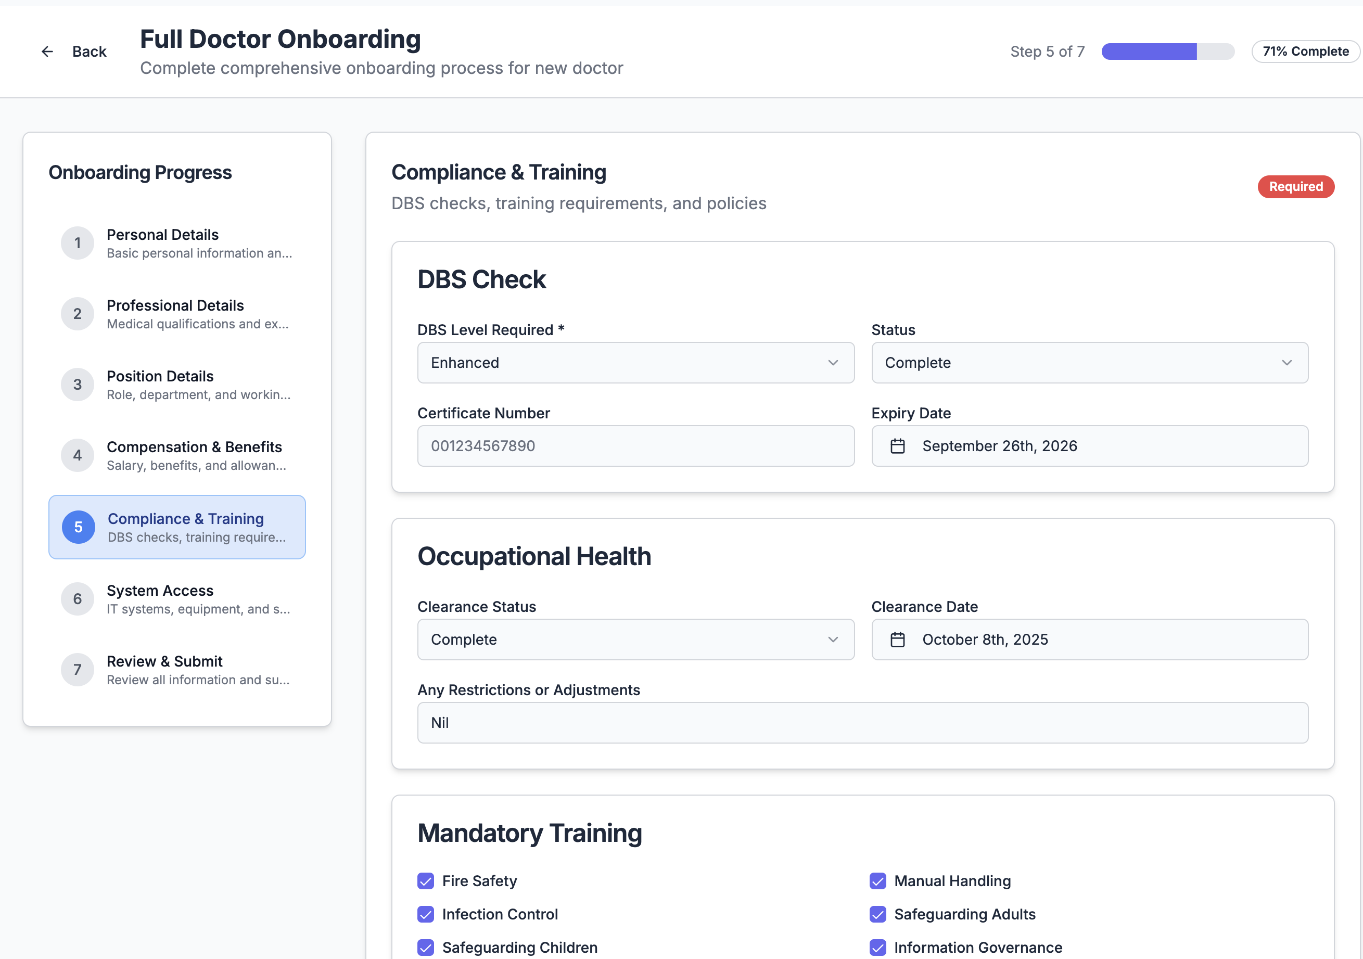Open the DBS Level Required dropdown
The width and height of the screenshot is (1363, 959).
635,363
